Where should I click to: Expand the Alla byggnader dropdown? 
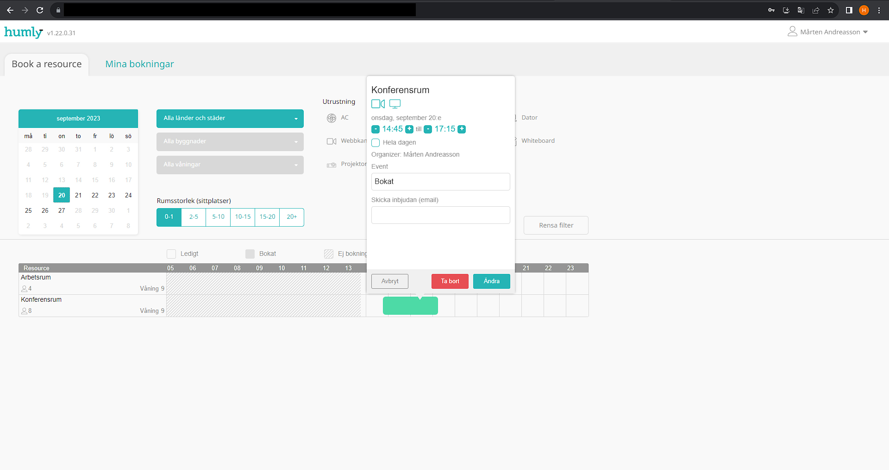[x=230, y=142]
